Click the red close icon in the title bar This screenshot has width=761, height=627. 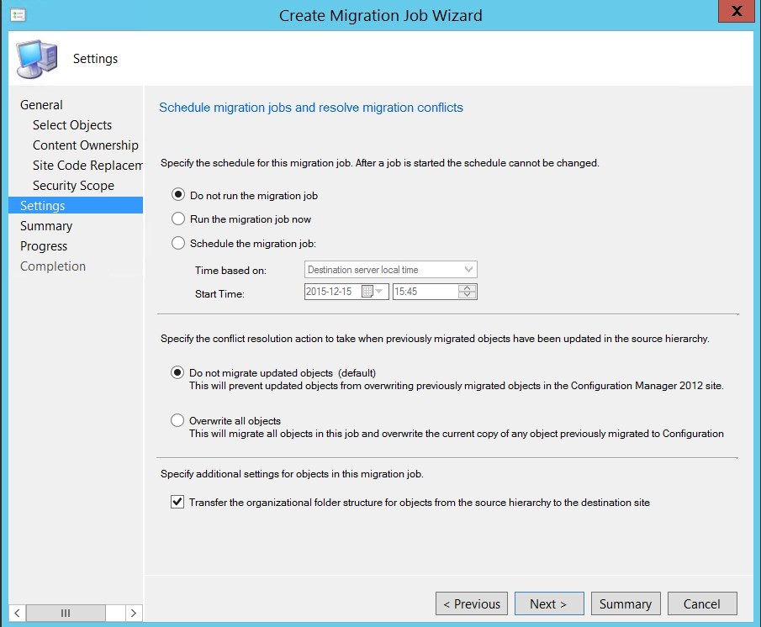click(x=736, y=11)
